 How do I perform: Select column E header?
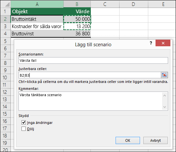click(x=162, y=4)
